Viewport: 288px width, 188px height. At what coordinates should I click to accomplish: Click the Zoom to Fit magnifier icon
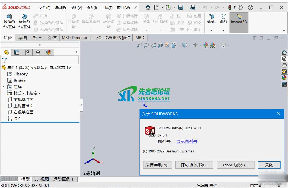[x=139, y=45]
